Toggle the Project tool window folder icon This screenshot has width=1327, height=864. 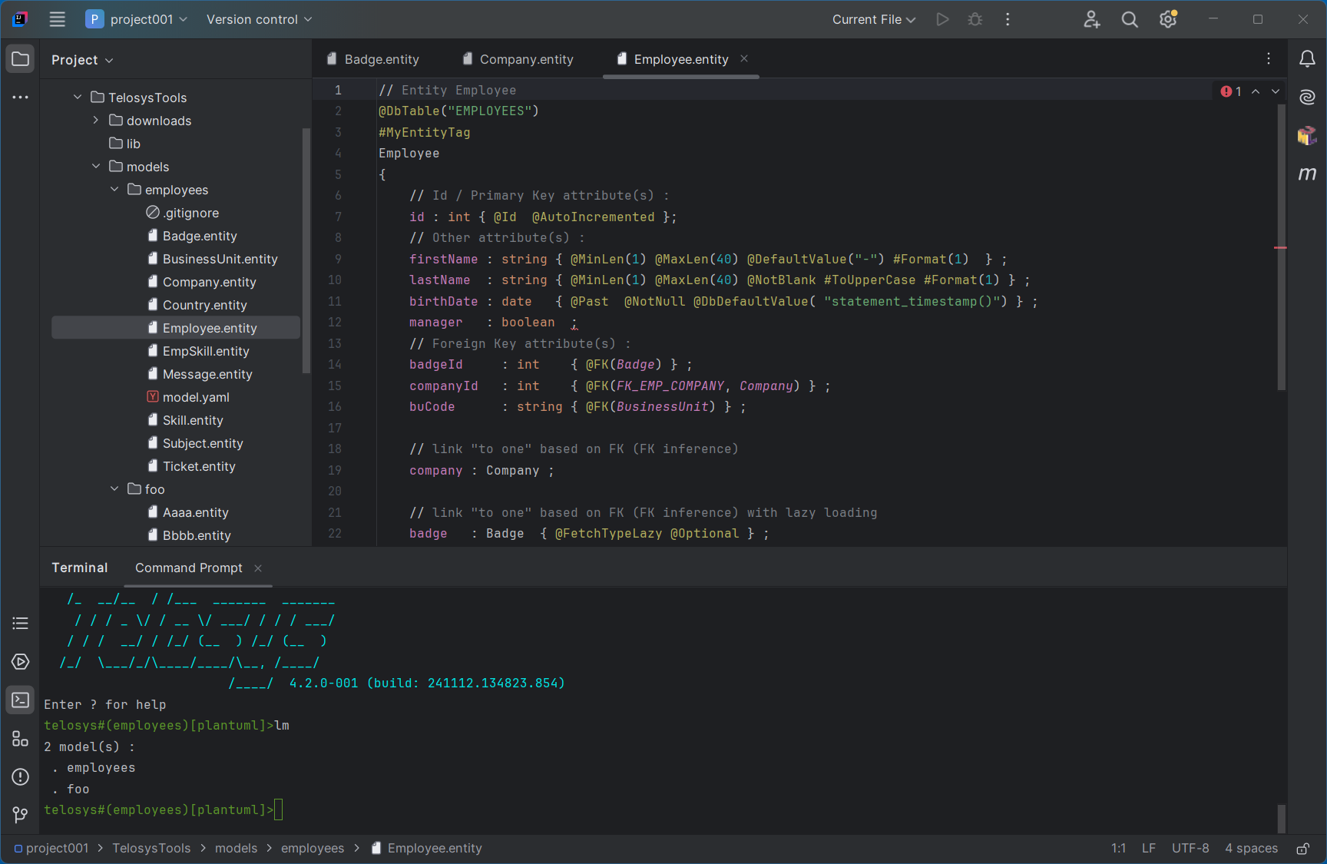[x=21, y=59]
